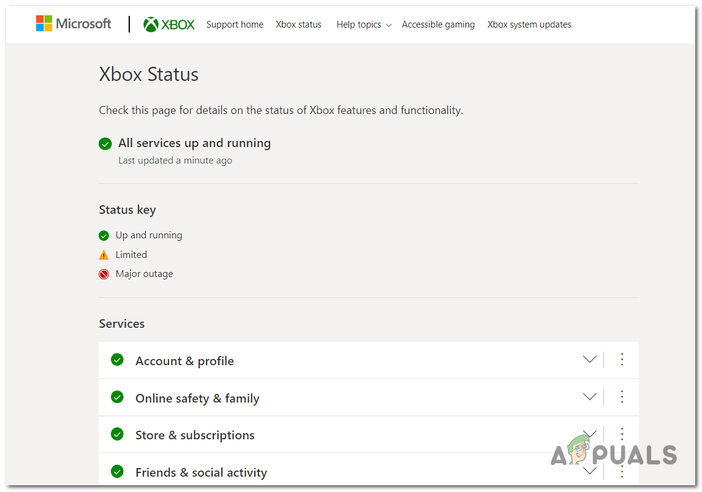Open Accessible gaming link
This screenshot has width=702, height=492.
(438, 25)
